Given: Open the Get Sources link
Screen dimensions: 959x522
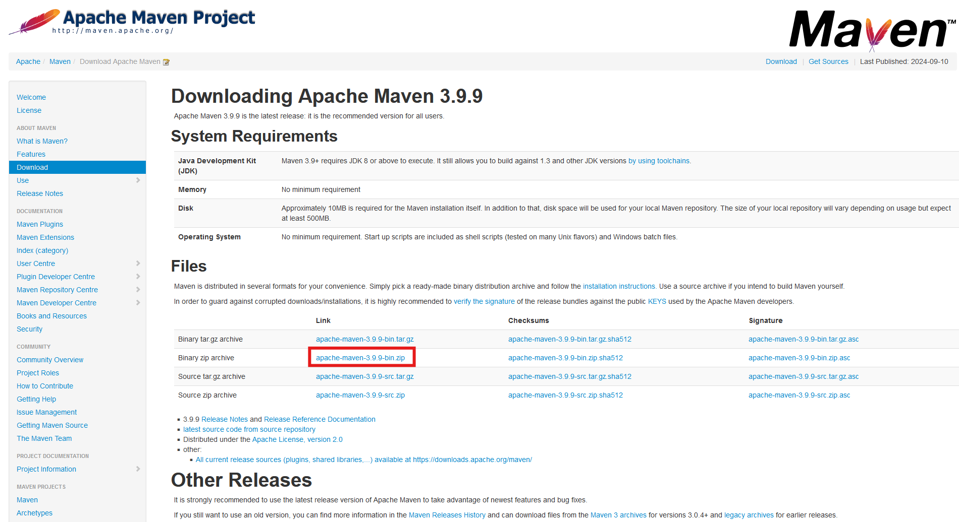Looking at the screenshot, I should pyautogui.click(x=828, y=61).
